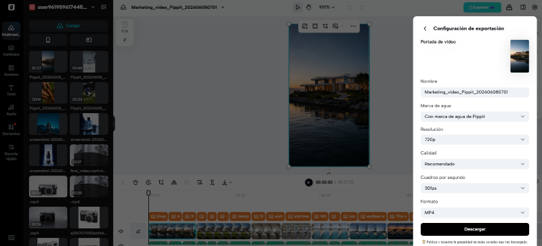This screenshot has width=542, height=246.
Task: Open the Elementos sidebar panel
Action: coord(11,129)
